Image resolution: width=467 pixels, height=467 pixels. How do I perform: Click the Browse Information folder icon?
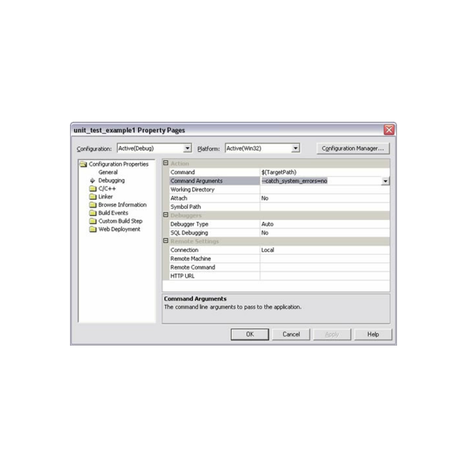click(93, 205)
